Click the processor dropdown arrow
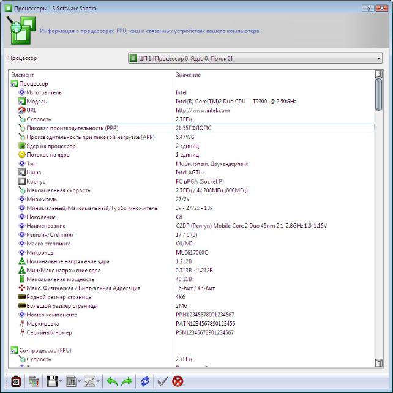This screenshot has height=393, width=393. pyautogui.click(x=378, y=58)
